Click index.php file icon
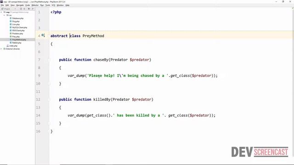Viewport: 294px width, 165px height. click(8, 46)
